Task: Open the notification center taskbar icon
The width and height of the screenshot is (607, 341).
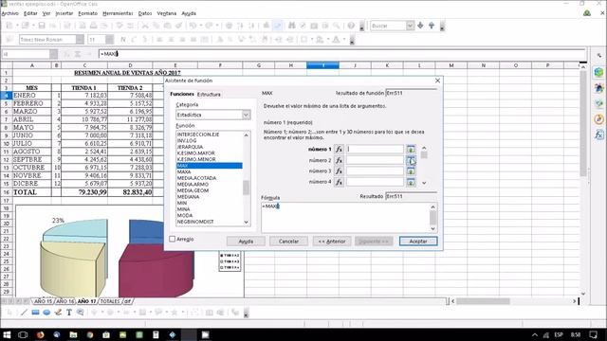Action: (593, 334)
